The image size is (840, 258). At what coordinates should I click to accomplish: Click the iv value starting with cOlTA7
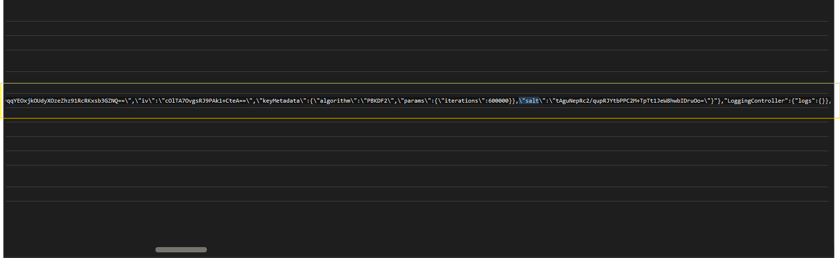point(204,101)
